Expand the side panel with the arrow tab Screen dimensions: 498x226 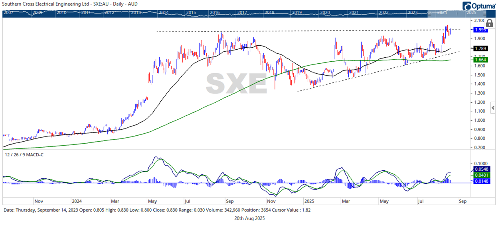pyautogui.click(x=494, y=108)
